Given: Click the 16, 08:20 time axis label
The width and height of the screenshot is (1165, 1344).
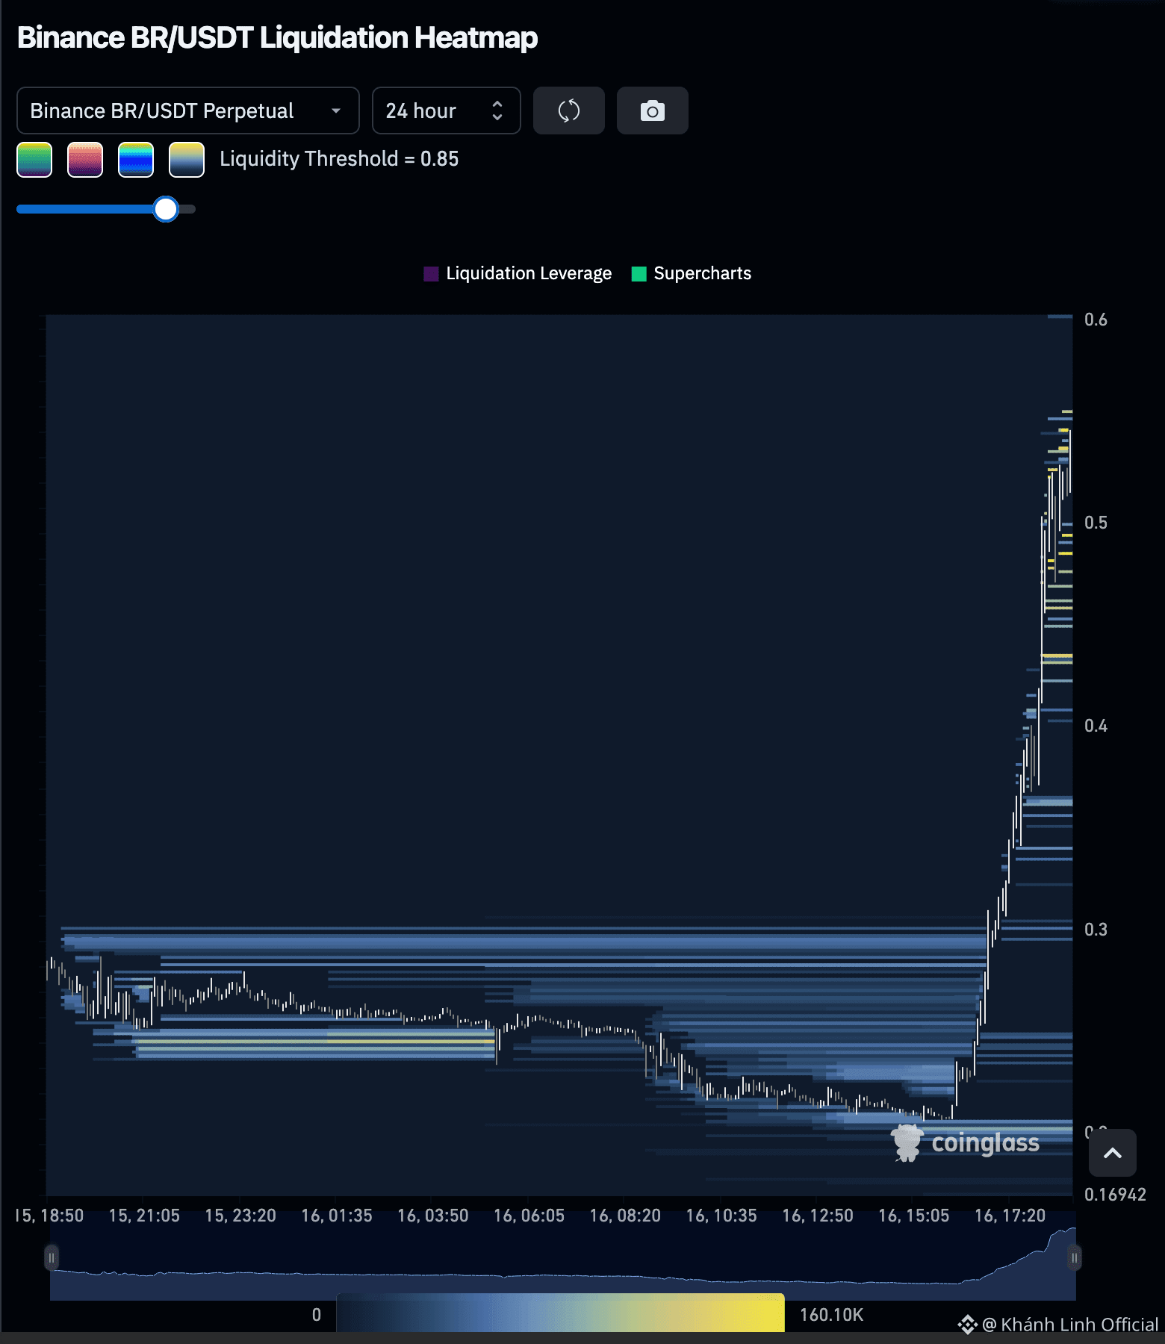Looking at the screenshot, I should coord(625,1216).
